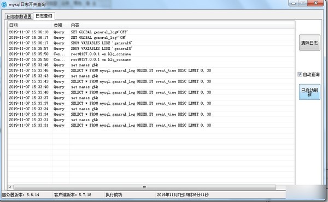Select the 15:33:46 set names gbk row

[151, 65]
